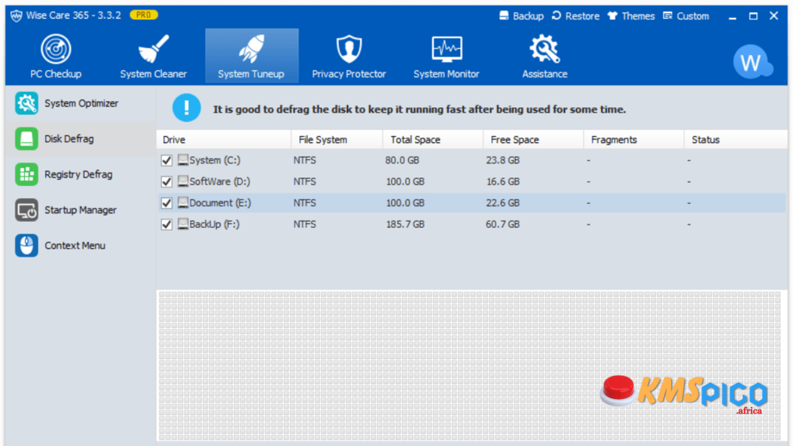This screenshot has width=793, height=446.
Task: Click NTFS cell in System (C:) row
Action: 305,160
